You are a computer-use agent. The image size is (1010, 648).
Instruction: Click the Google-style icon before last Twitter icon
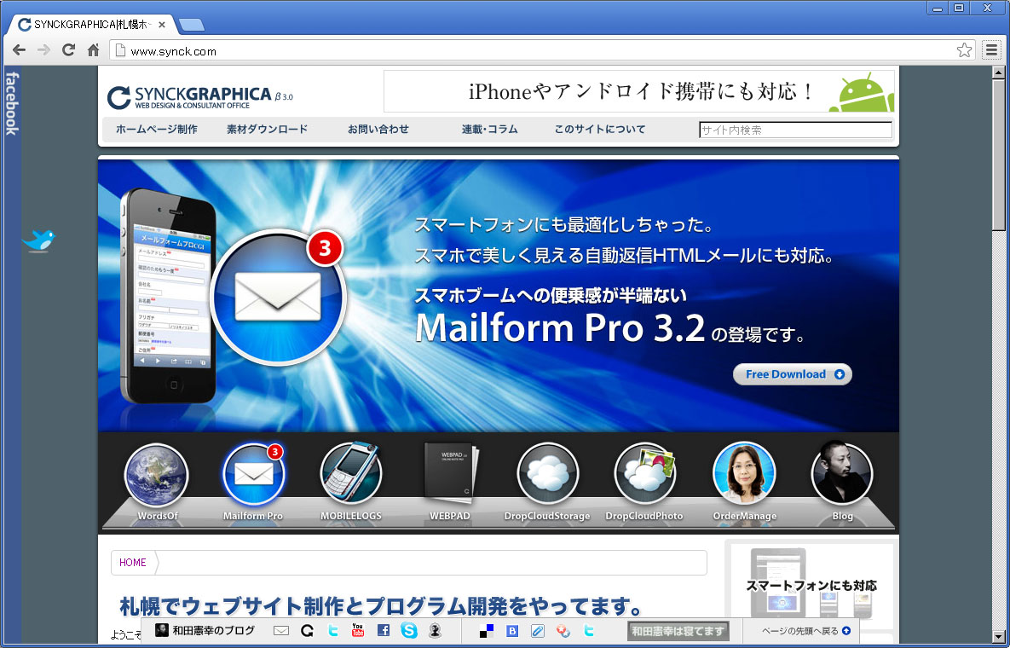tap(563, 631)
